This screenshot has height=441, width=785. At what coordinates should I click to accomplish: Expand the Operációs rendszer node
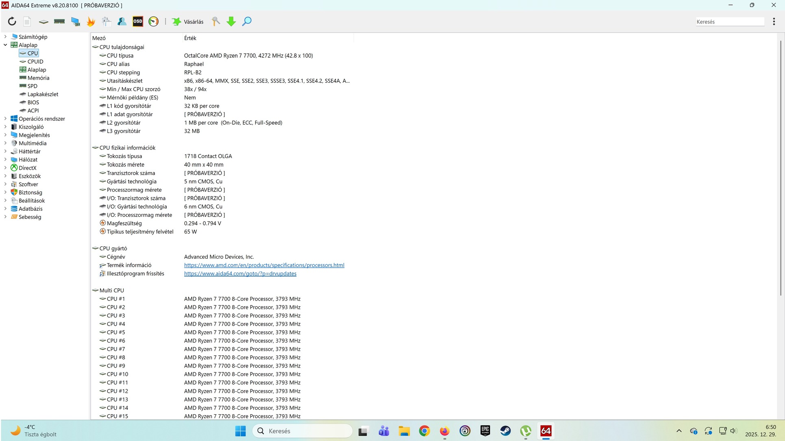(x=5, y=119)
